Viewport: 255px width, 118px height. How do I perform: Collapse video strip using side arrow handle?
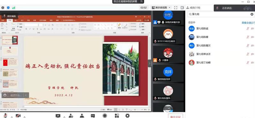click(x=150, y=63)
